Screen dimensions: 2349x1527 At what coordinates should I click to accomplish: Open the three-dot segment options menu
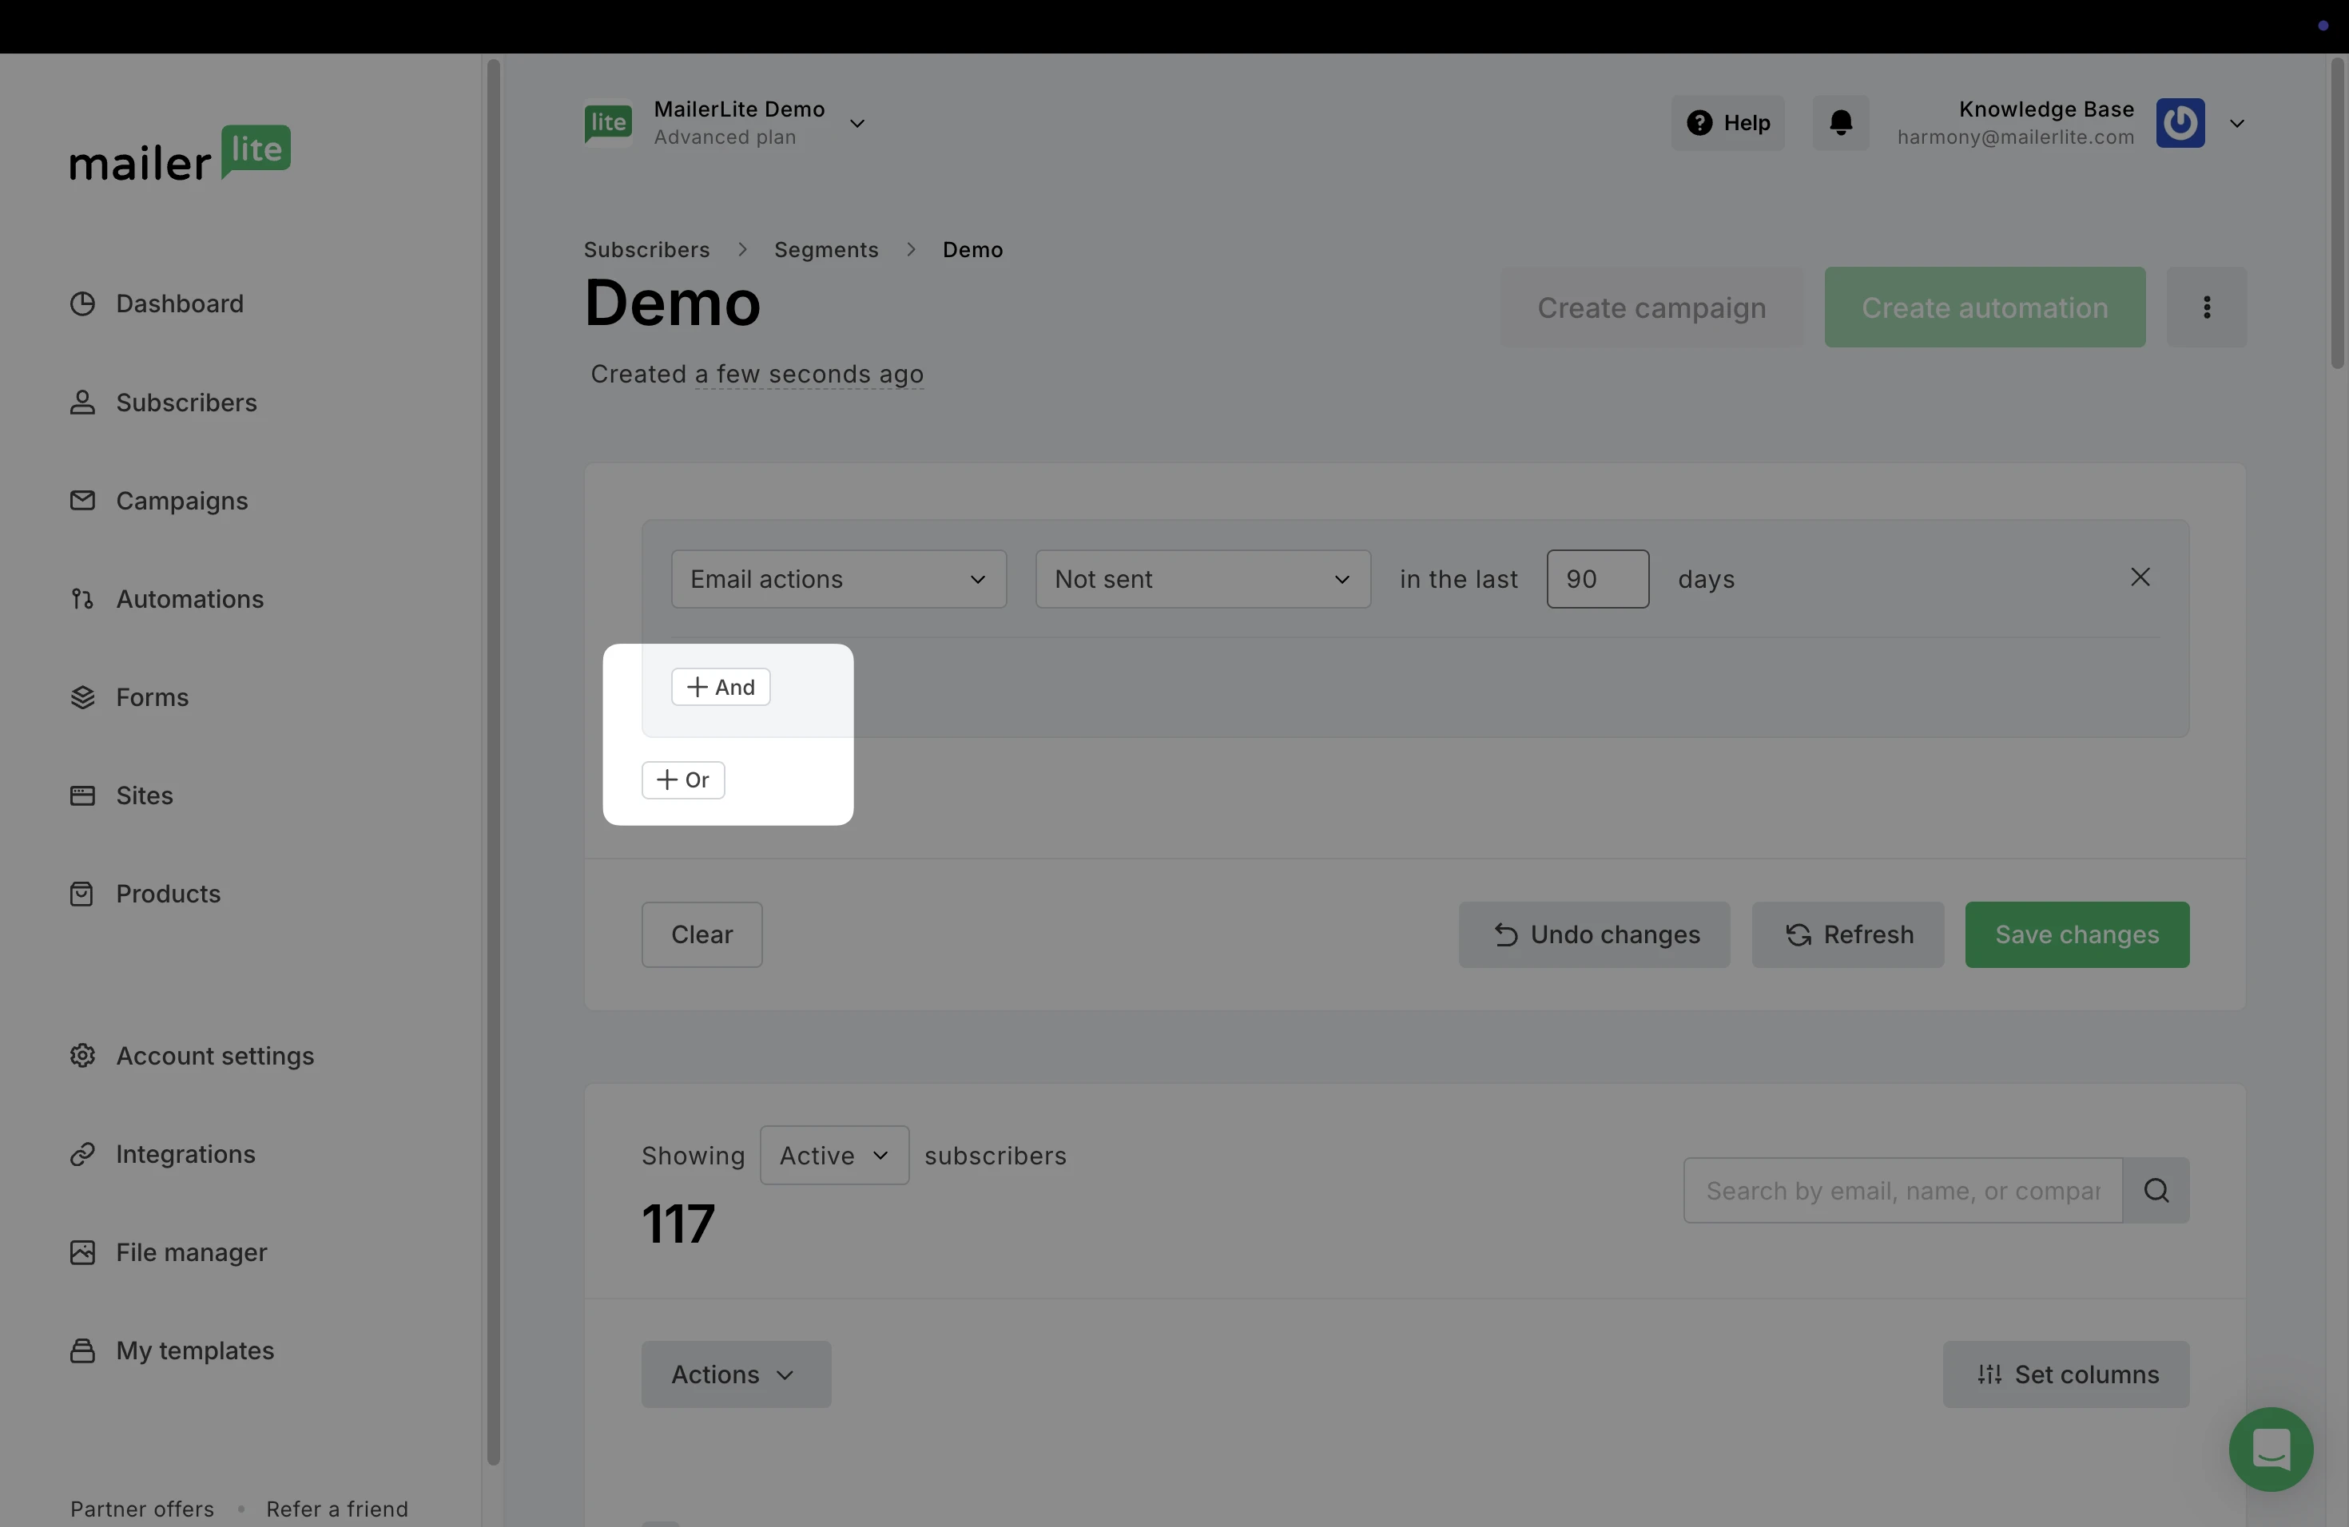(2206, 307)
